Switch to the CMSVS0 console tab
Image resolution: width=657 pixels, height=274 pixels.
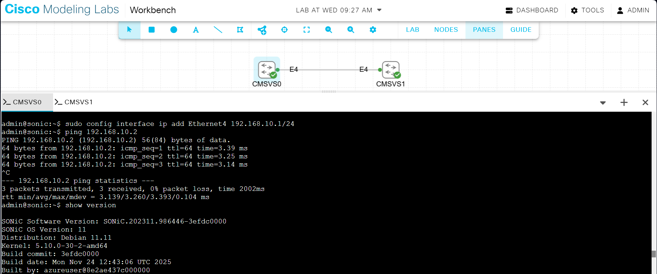tap(27, 102)
